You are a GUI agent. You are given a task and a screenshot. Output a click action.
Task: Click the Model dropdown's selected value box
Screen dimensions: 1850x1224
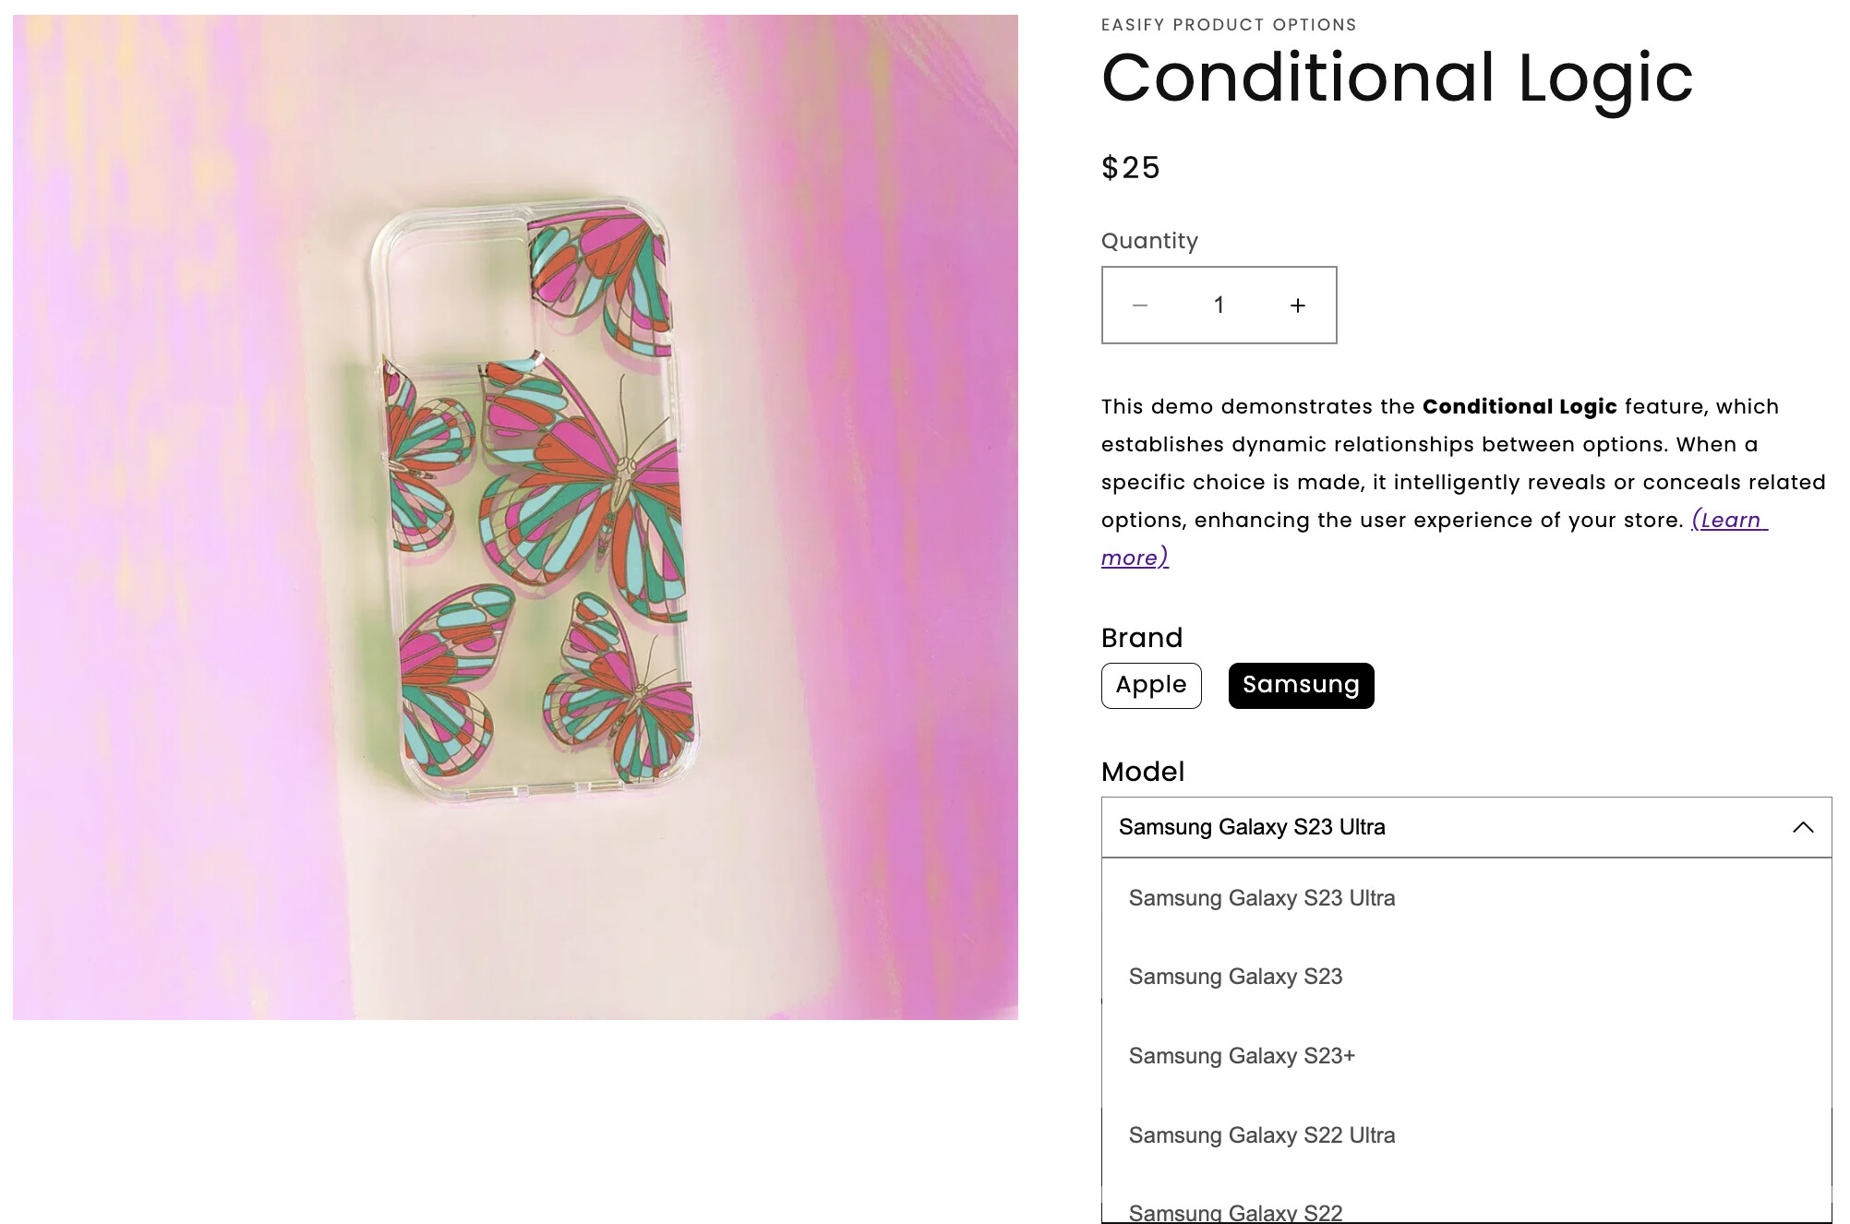click(1440, 827)
